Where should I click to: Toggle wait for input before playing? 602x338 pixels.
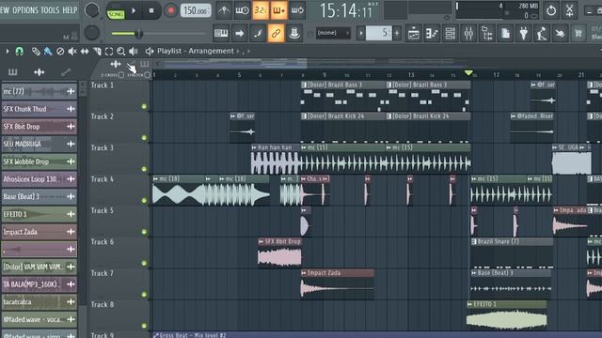243,10
